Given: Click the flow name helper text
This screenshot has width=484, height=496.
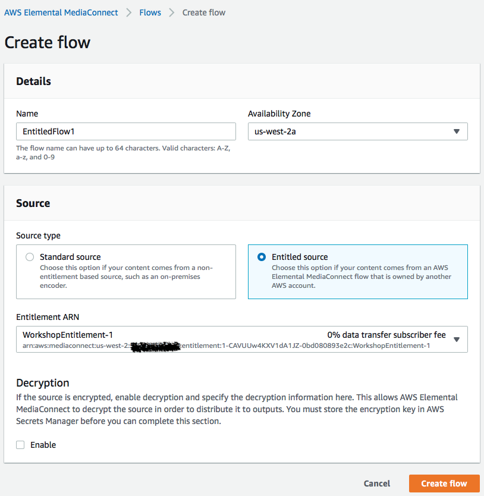Looking at the screenshot, I should click(123, 152).
